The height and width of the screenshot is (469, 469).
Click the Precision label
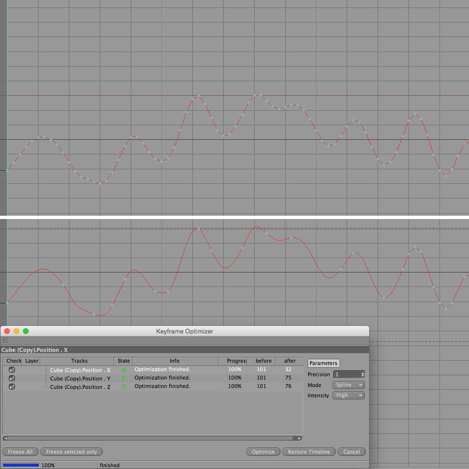tap(319, 374)
